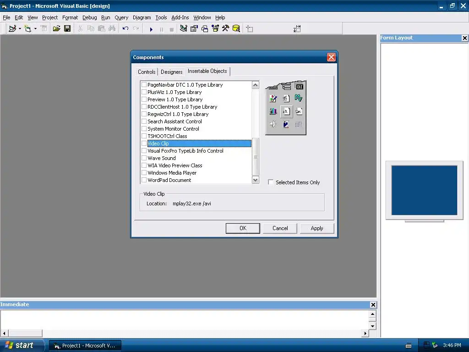
Task: Click the Start (run) play icon
Action: (151, 29)
